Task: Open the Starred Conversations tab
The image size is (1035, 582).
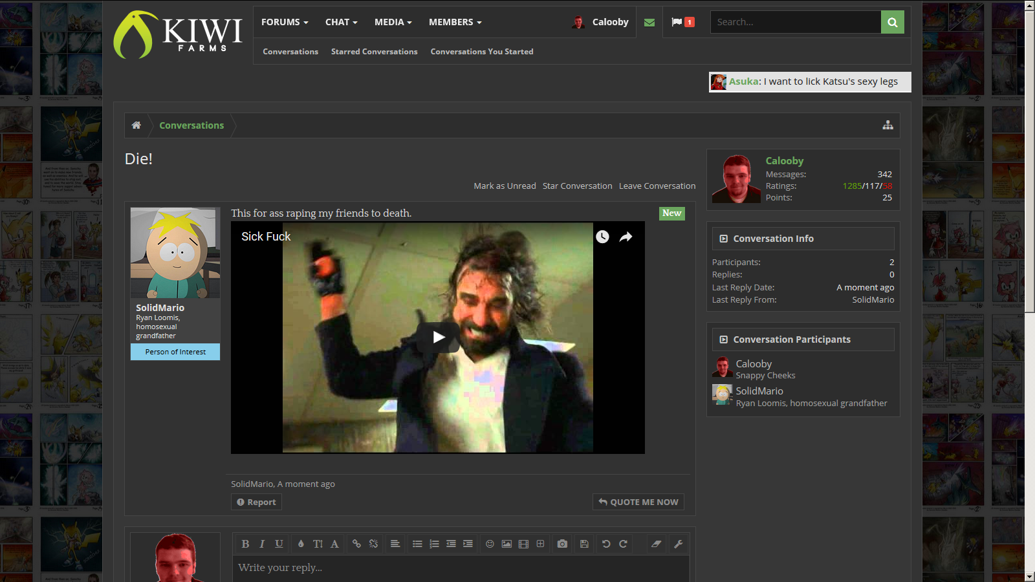Action: [x=375, y=52]
